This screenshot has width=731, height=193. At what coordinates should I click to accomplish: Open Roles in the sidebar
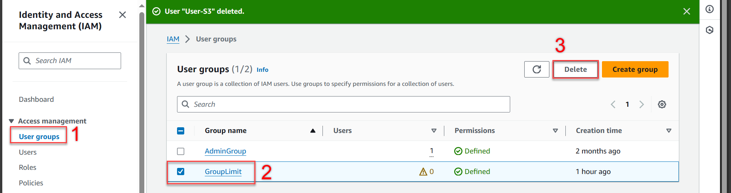(x=27, y=167)
